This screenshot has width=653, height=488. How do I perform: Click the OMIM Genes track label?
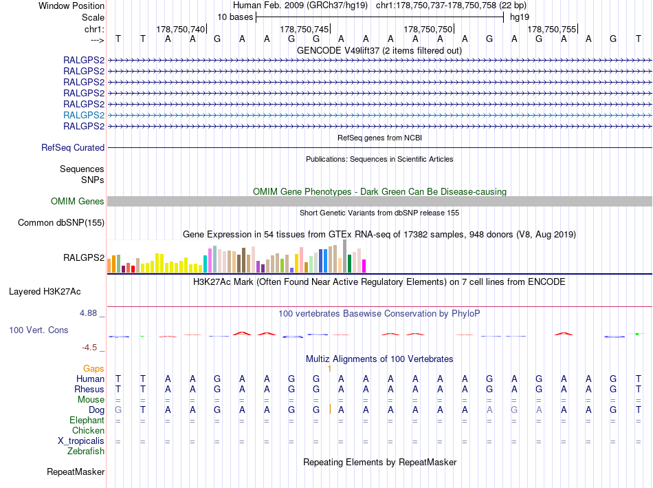[78, 202]
